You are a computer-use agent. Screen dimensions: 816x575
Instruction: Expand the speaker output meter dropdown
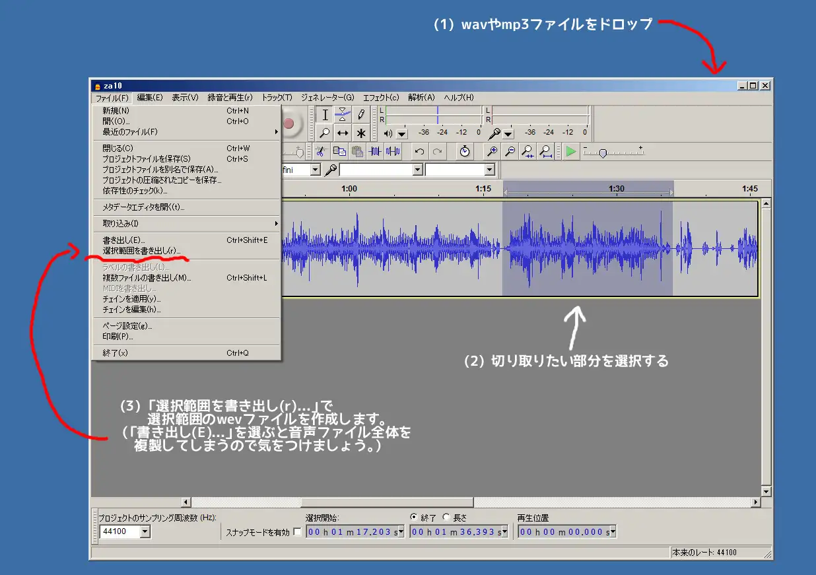pos(401,133)
